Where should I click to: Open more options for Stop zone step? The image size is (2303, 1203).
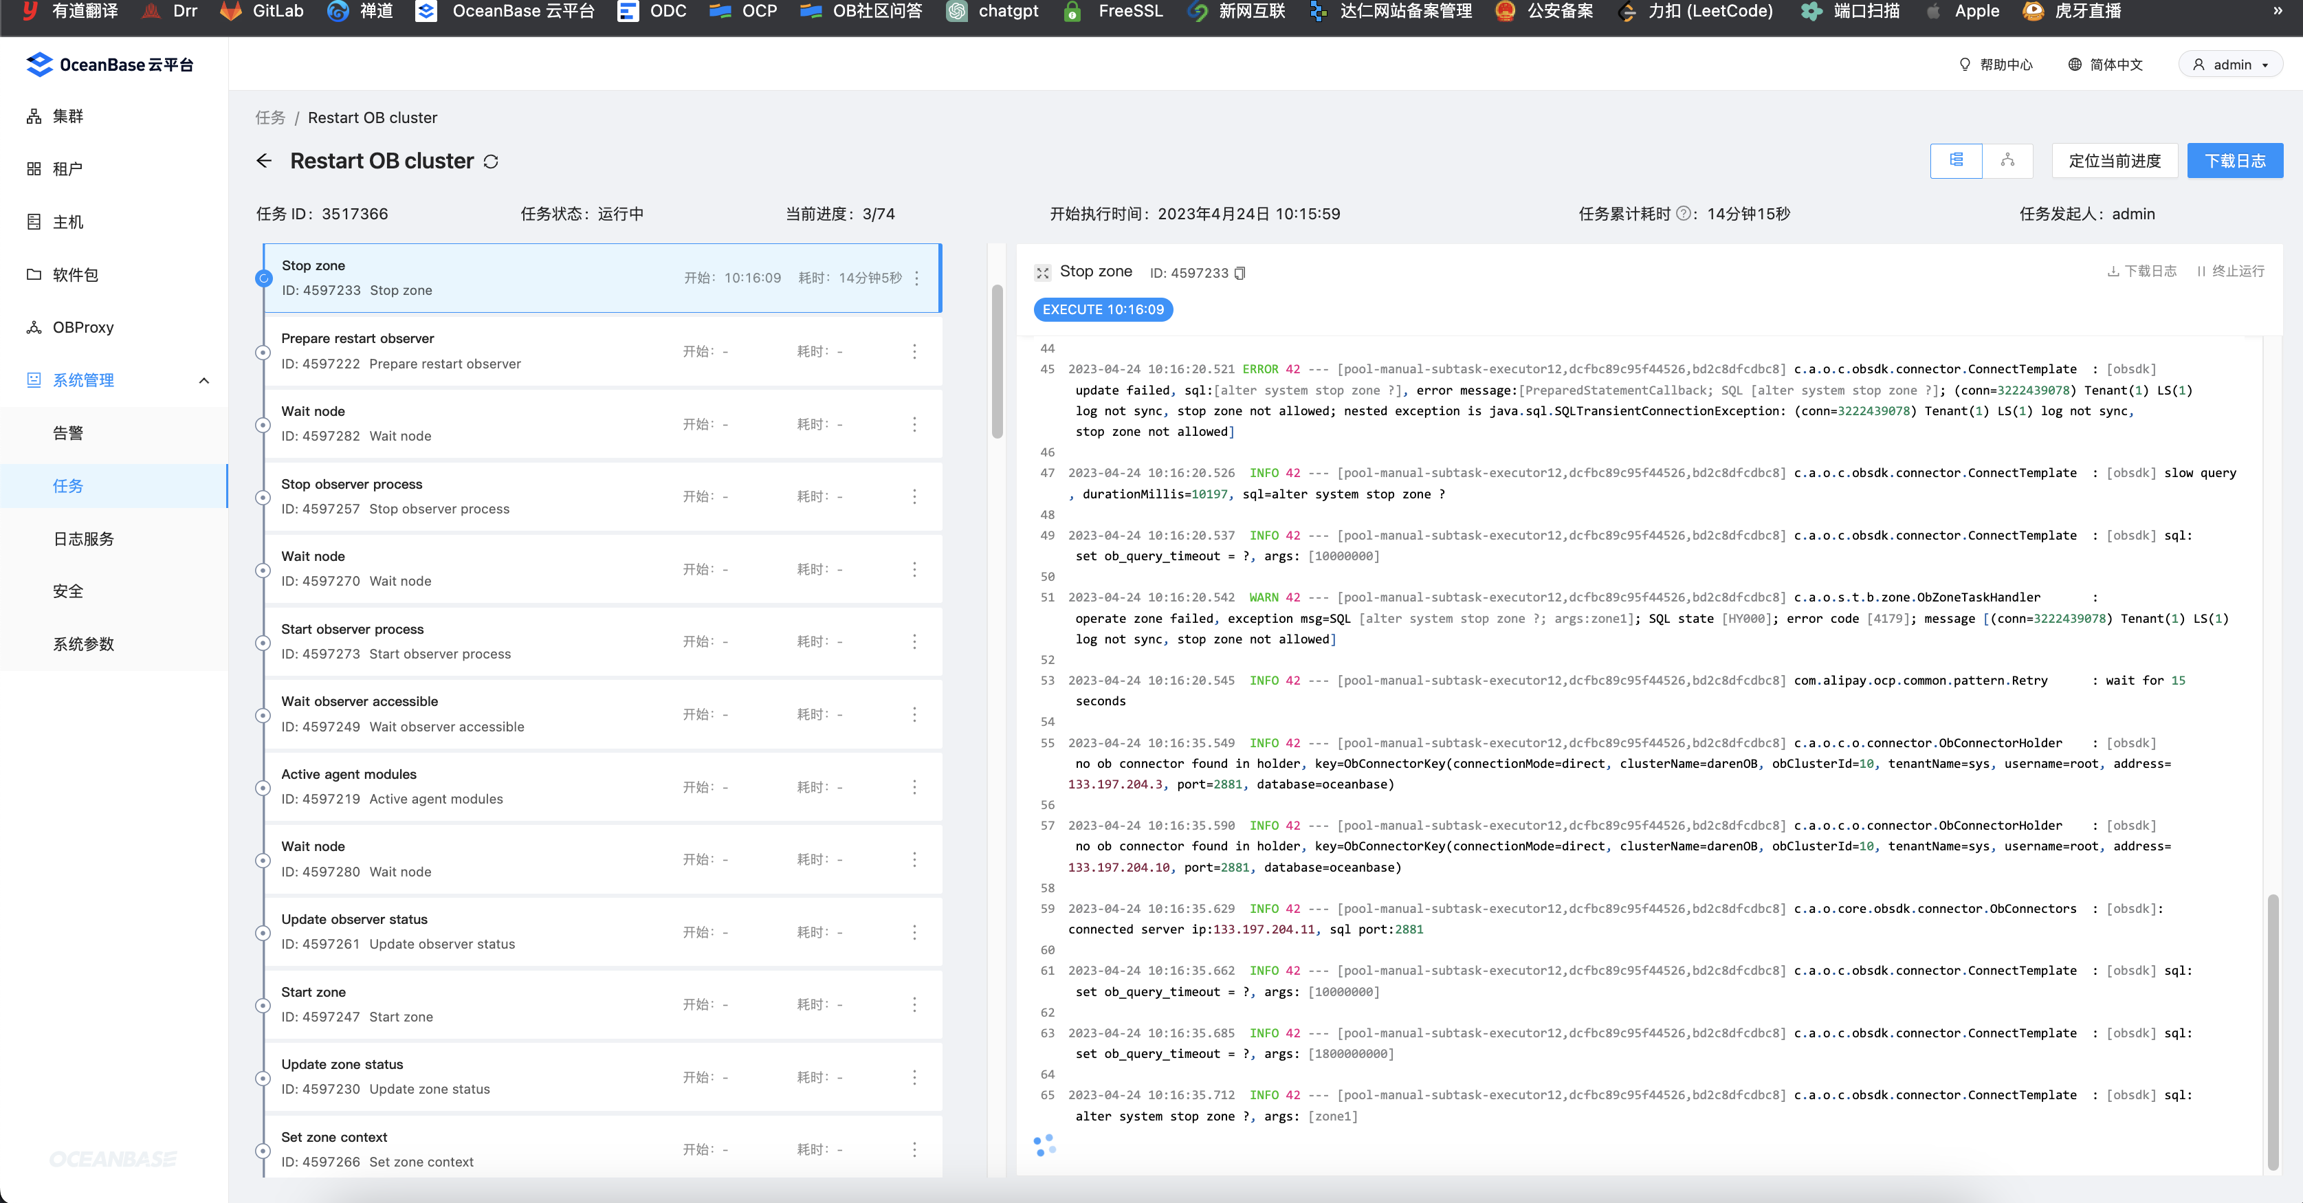point(916,278)
